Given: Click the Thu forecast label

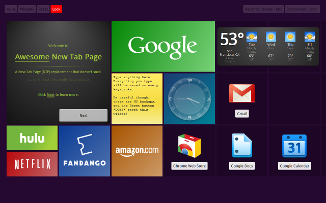Looking at the screenshot, I should 290,45.
